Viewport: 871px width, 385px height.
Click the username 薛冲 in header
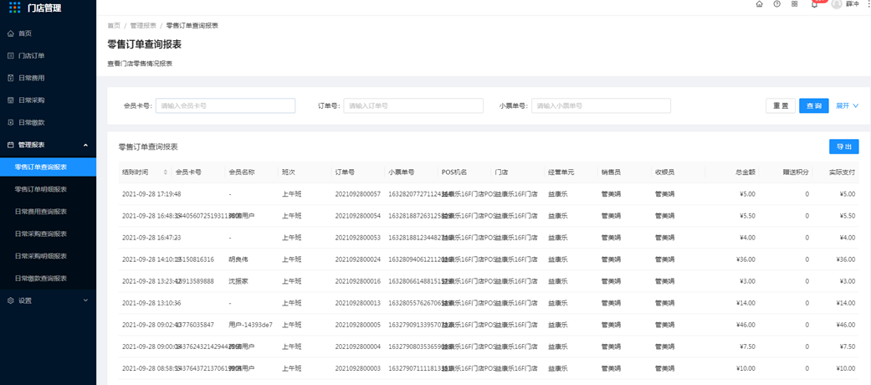852,4
